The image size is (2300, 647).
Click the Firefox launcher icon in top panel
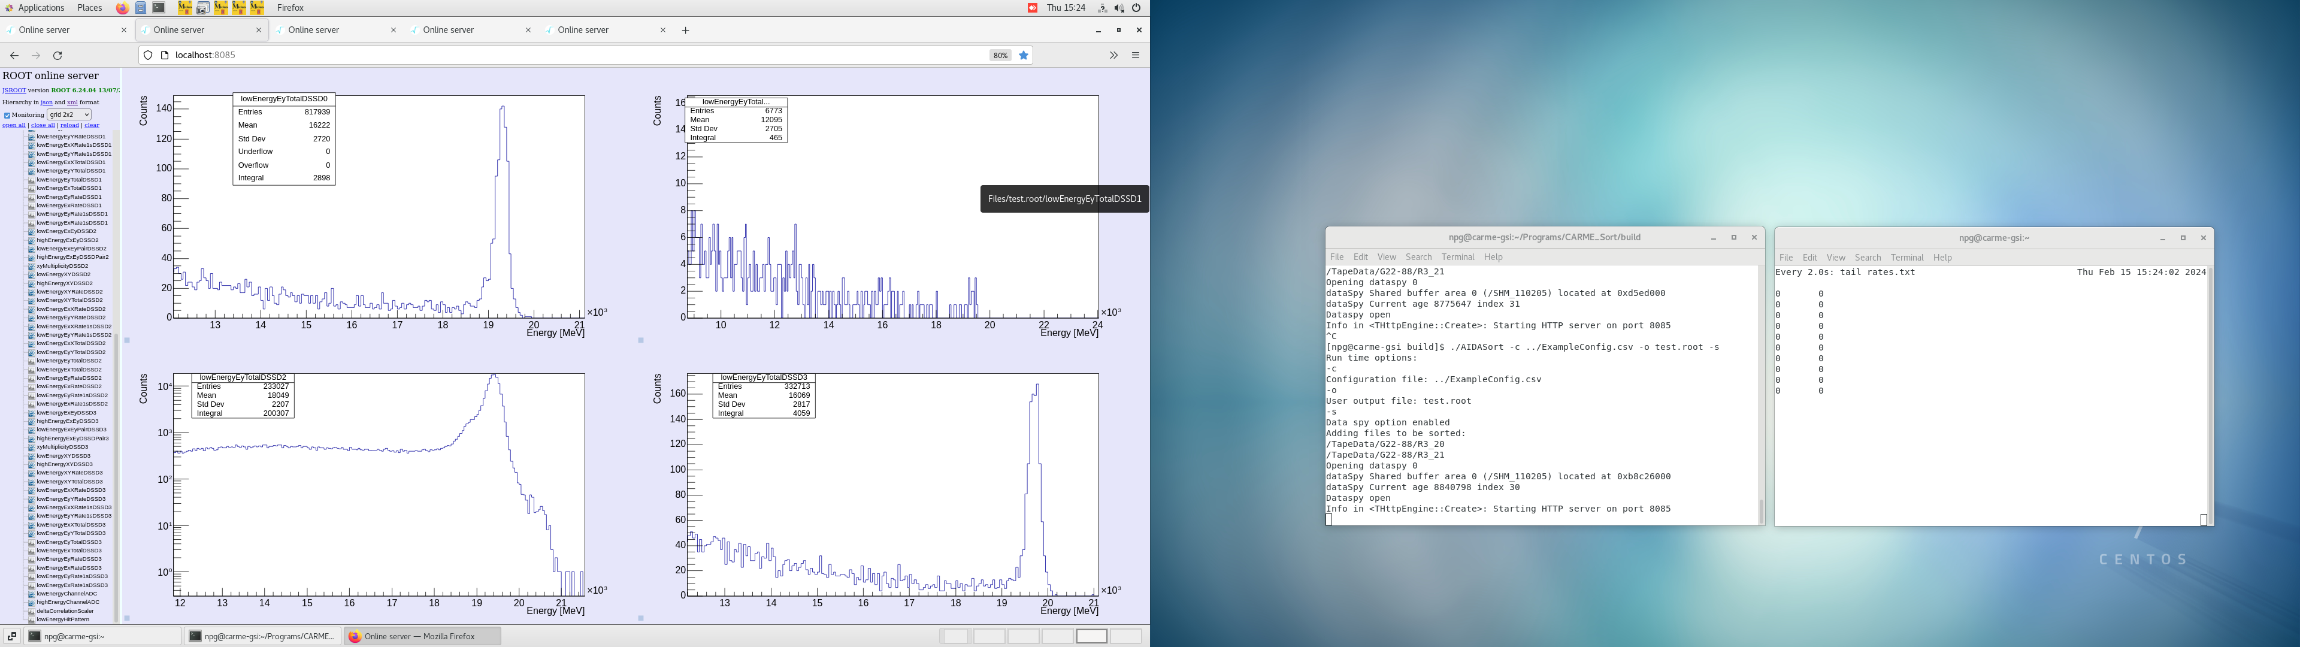122,8
